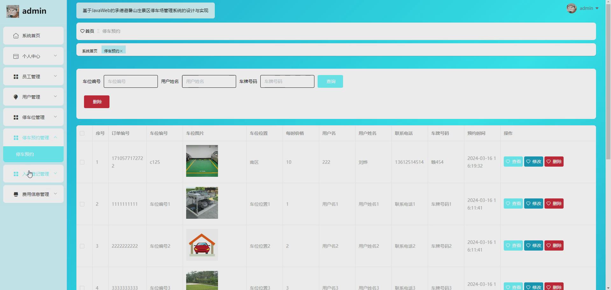The height and width of the screenshot is (290, 611).
Task: Open 系统首页 in the sidebar
Action: pos(33,36)
